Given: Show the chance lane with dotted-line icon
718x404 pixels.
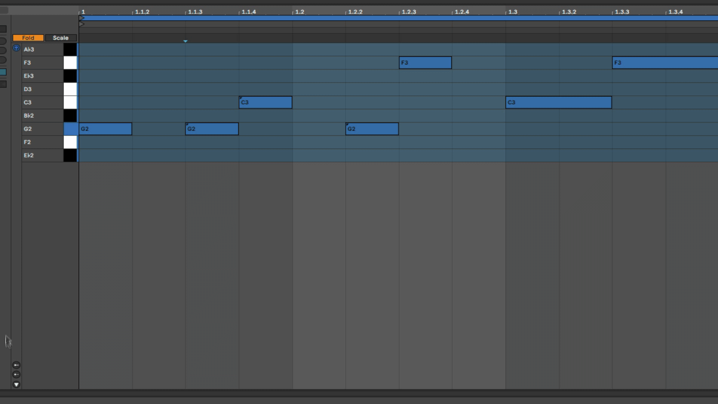Looking at the screenshot, I should tap(16, 374).
